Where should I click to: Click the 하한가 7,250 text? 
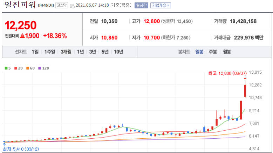pos(176,38)
